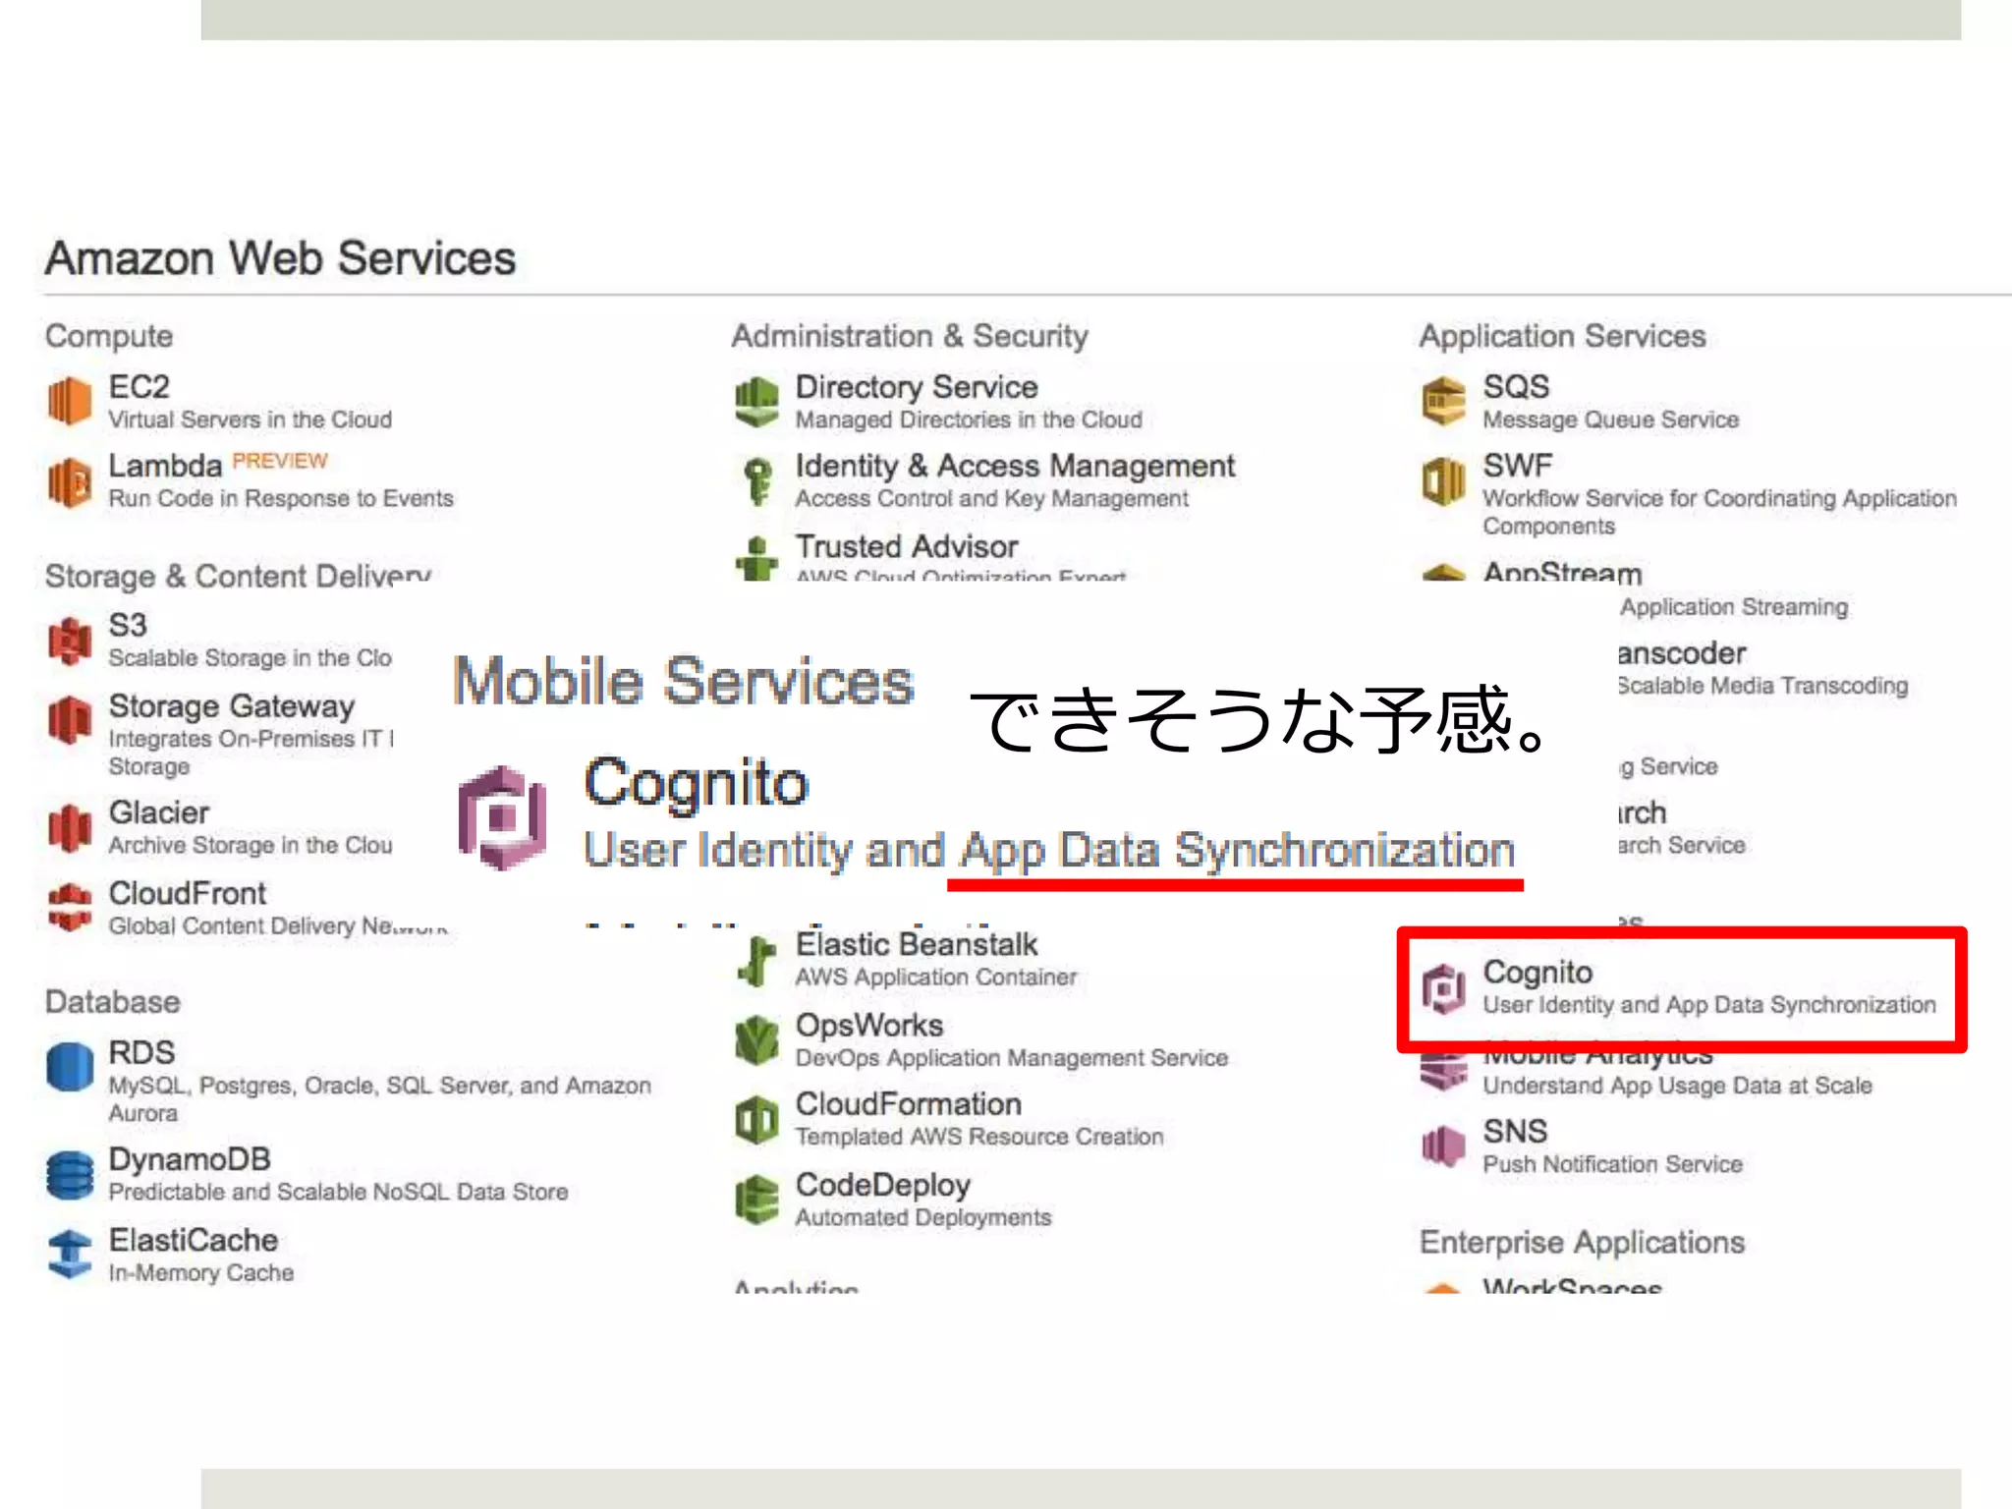2012x1509 pixels.
Task: Open the Cognito link in the red box
Action: point(1537,973)
